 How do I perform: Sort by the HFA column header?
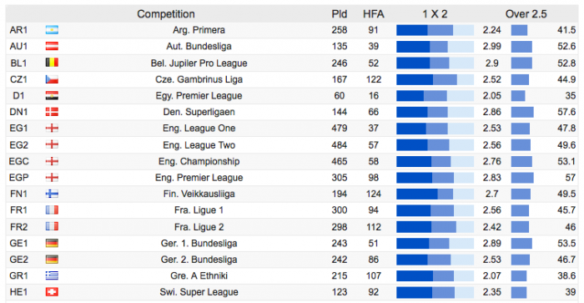point(374,14)
